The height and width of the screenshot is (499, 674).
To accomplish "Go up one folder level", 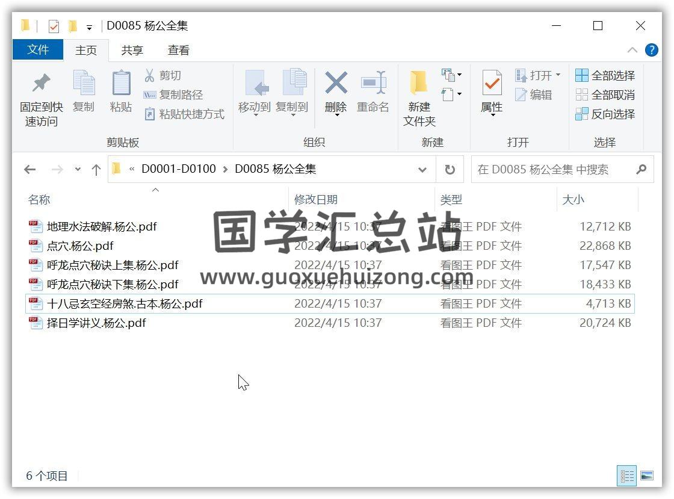I will click(96, 170).
